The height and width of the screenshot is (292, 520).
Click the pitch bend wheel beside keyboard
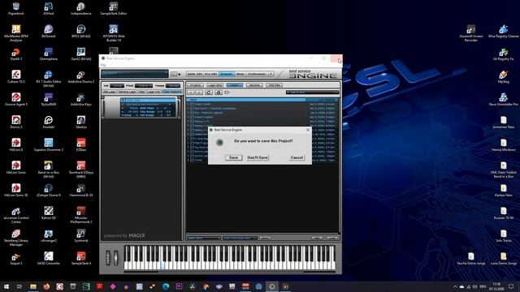pyautogui.click(x=108, y=258)
